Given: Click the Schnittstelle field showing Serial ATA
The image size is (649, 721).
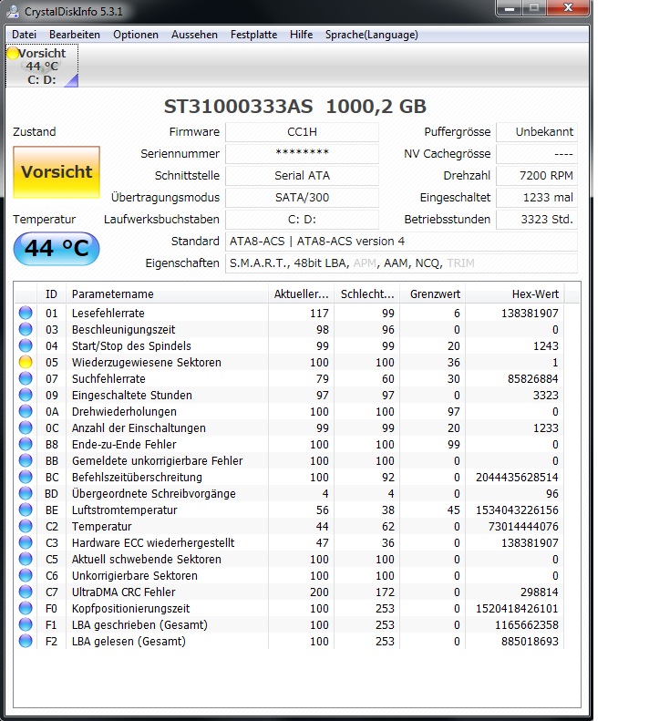Looking at the screenshot, I should 303,176.
